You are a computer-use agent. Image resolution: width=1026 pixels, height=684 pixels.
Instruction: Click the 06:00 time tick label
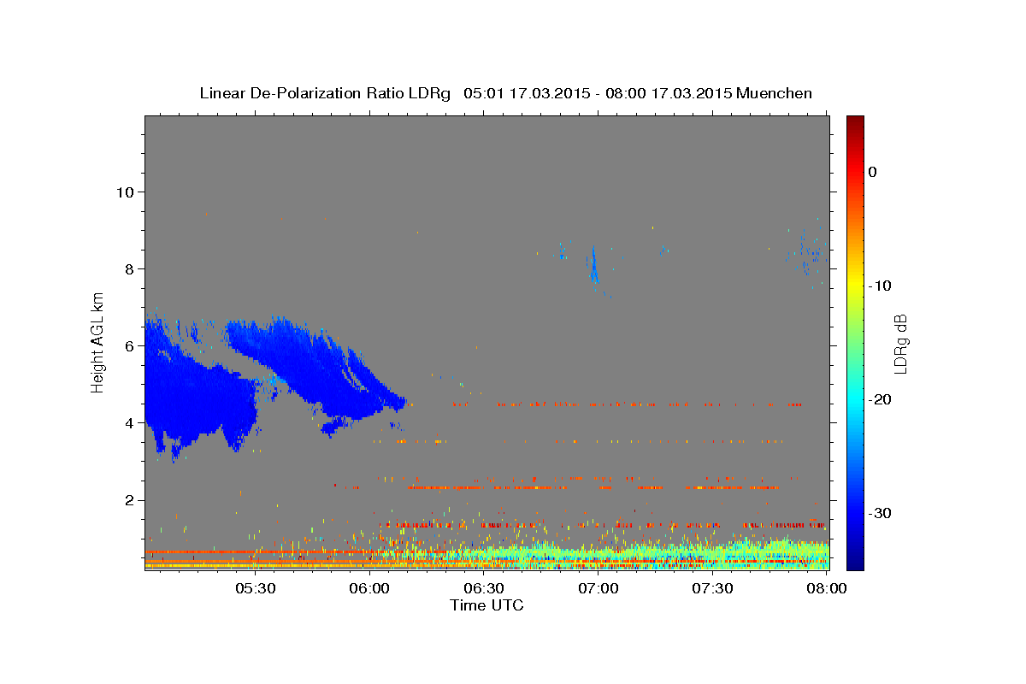point(370,589)
